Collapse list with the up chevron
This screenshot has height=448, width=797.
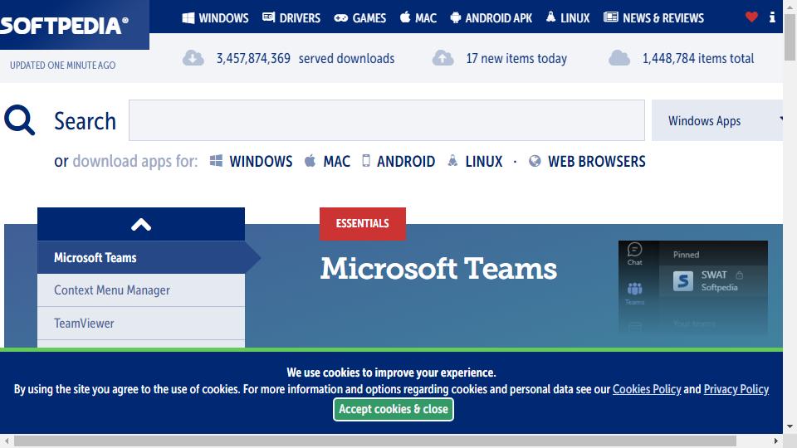pos(141,224)
